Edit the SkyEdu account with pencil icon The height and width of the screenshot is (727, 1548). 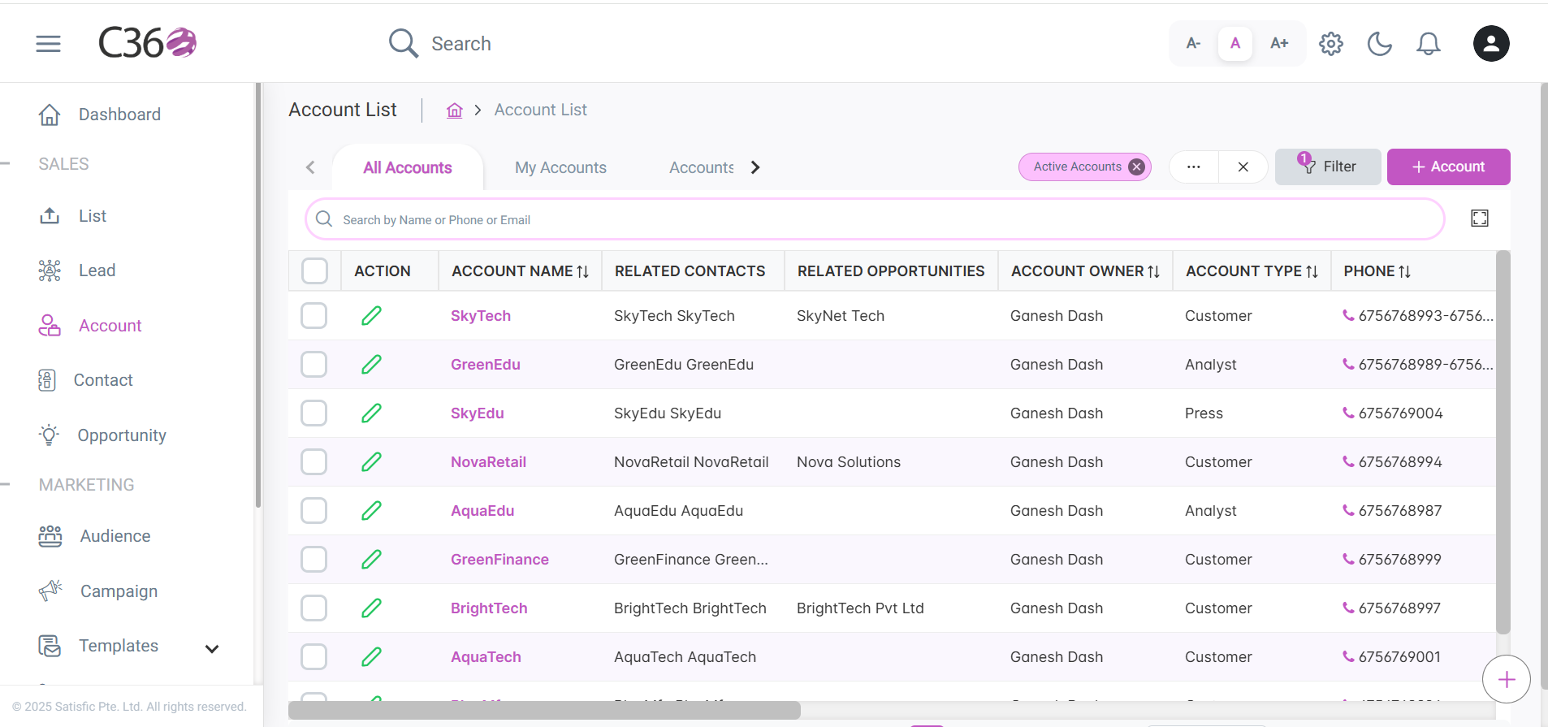pos(371,413)
